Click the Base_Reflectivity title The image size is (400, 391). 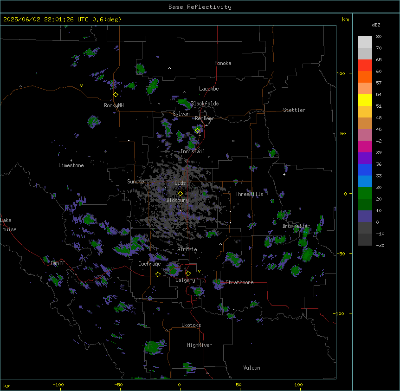(x=200, y=7)
